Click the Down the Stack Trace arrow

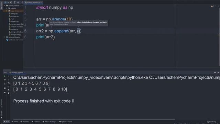[x=8, y=80]
